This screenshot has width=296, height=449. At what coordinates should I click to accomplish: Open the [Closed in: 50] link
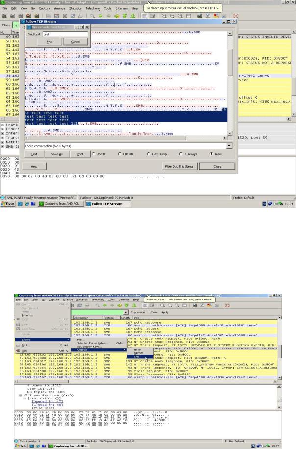[48, 405]
